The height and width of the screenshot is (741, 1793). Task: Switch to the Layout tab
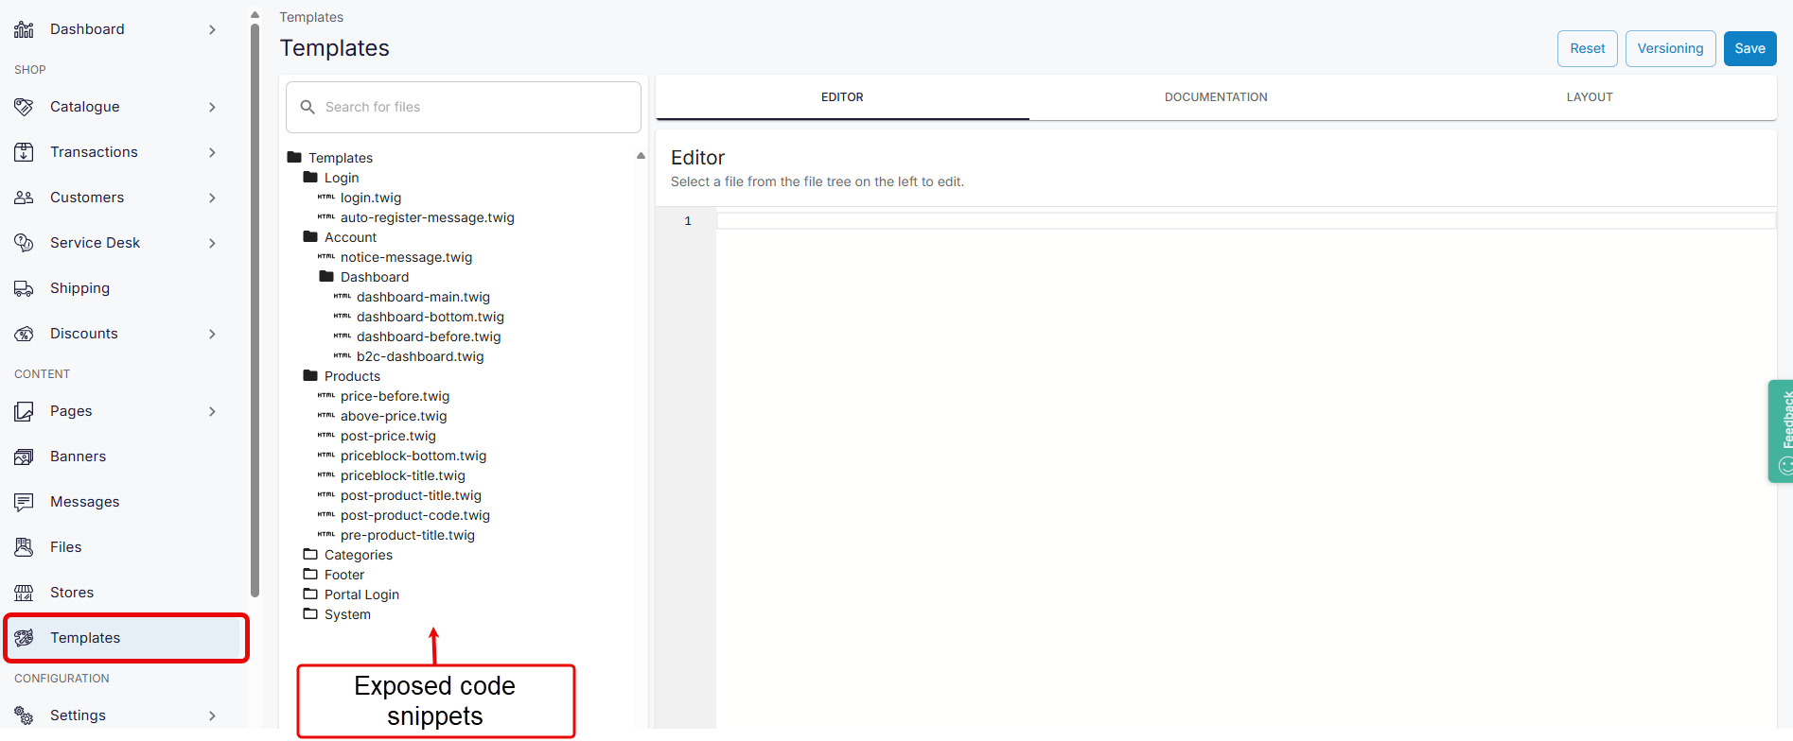coord(1589,97)
